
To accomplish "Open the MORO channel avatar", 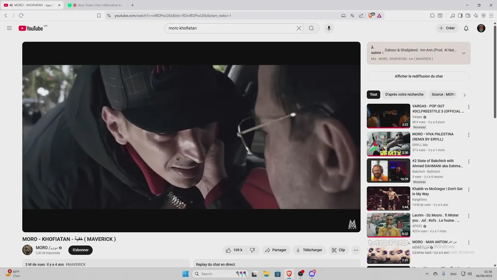I will click(x=27, y=250).
